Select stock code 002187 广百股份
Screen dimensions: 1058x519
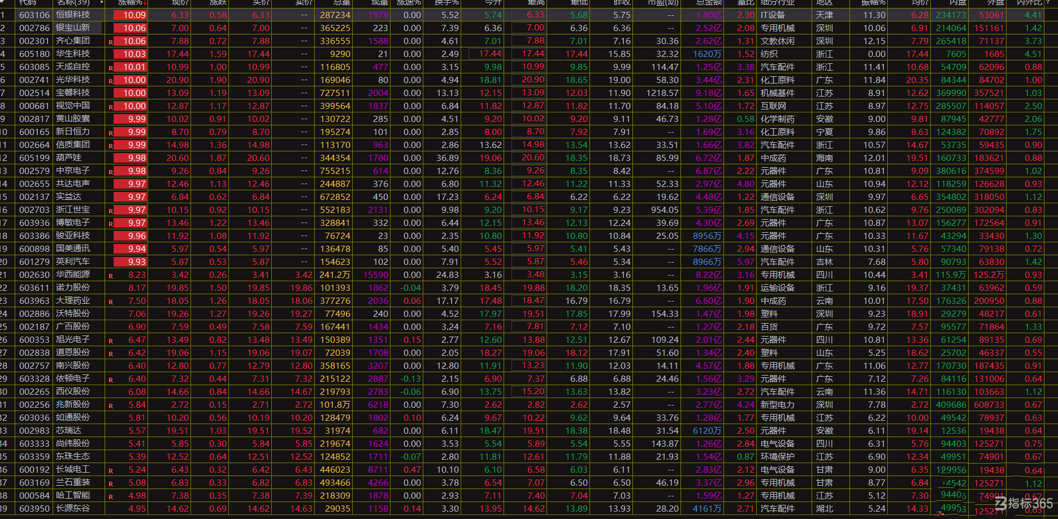point(34,326)
